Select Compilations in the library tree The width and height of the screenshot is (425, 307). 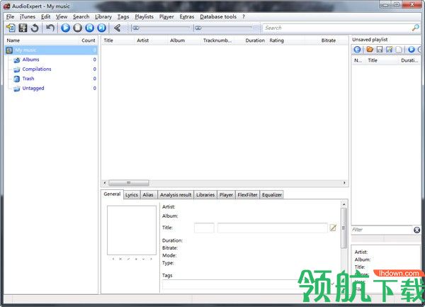click(37, 69)
